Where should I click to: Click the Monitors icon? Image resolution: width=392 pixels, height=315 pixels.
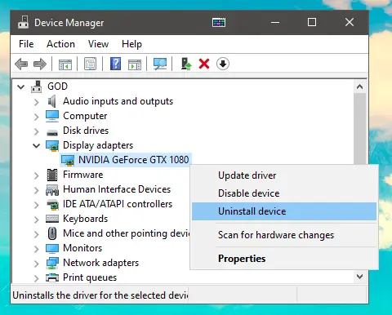click(x=52, y=248)
